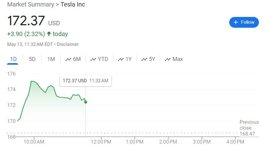Click the 6M chart trend icon
Viewport: 266px width, 150px height.
68,59
